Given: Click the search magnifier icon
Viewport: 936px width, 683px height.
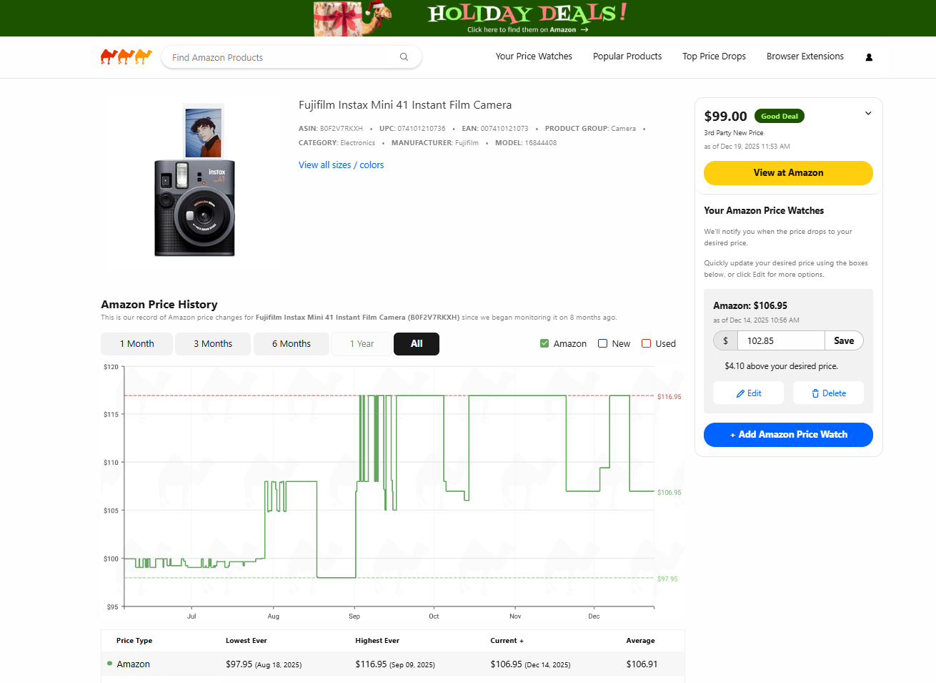Looking at the screenshot, I should tap(404, 56).
